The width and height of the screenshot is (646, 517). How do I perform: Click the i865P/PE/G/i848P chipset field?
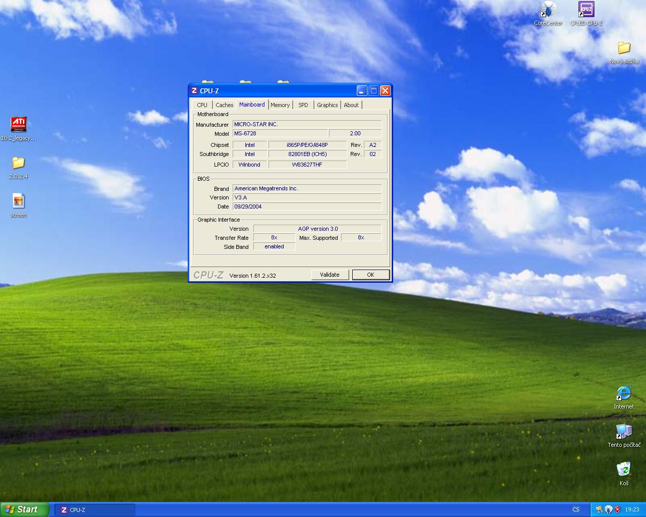(307, 145)
